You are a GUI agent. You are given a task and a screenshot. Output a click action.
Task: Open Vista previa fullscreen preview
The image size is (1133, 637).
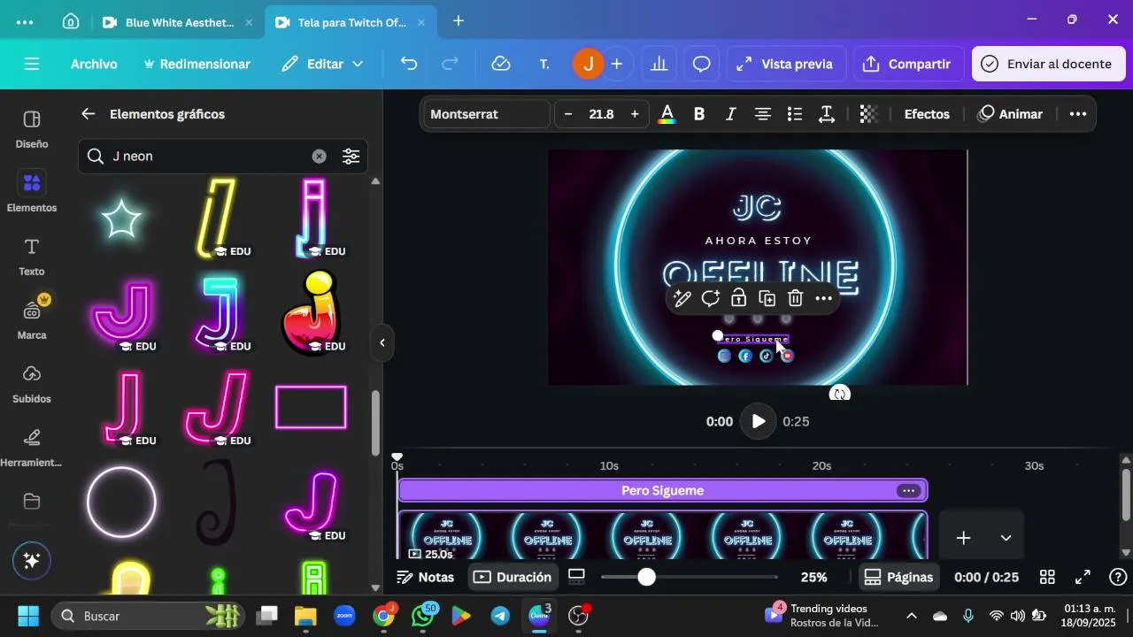tap(785, 64)
